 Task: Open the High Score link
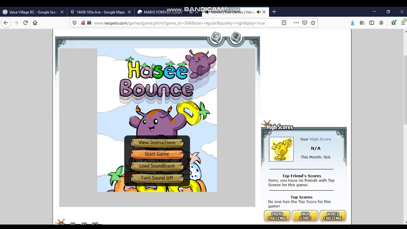[320, 139]
